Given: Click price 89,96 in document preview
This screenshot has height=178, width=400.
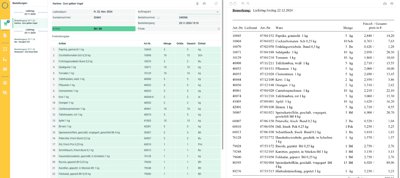Looking at the screenshot, I should pos(390,163).
